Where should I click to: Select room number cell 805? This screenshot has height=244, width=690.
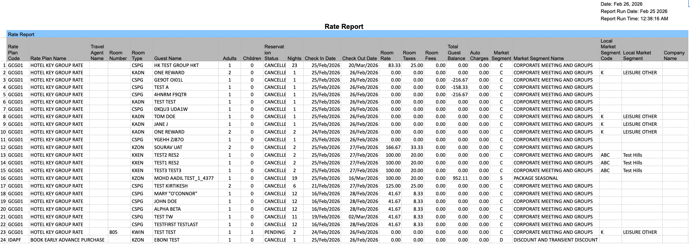coord(114,232)
